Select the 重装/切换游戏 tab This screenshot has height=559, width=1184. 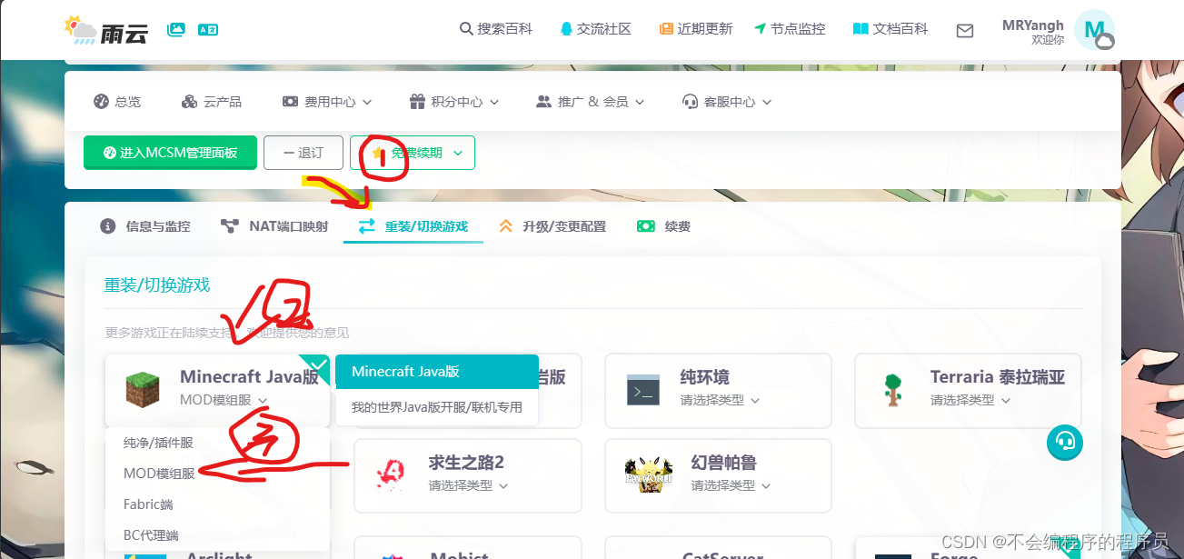coord(413,226)
